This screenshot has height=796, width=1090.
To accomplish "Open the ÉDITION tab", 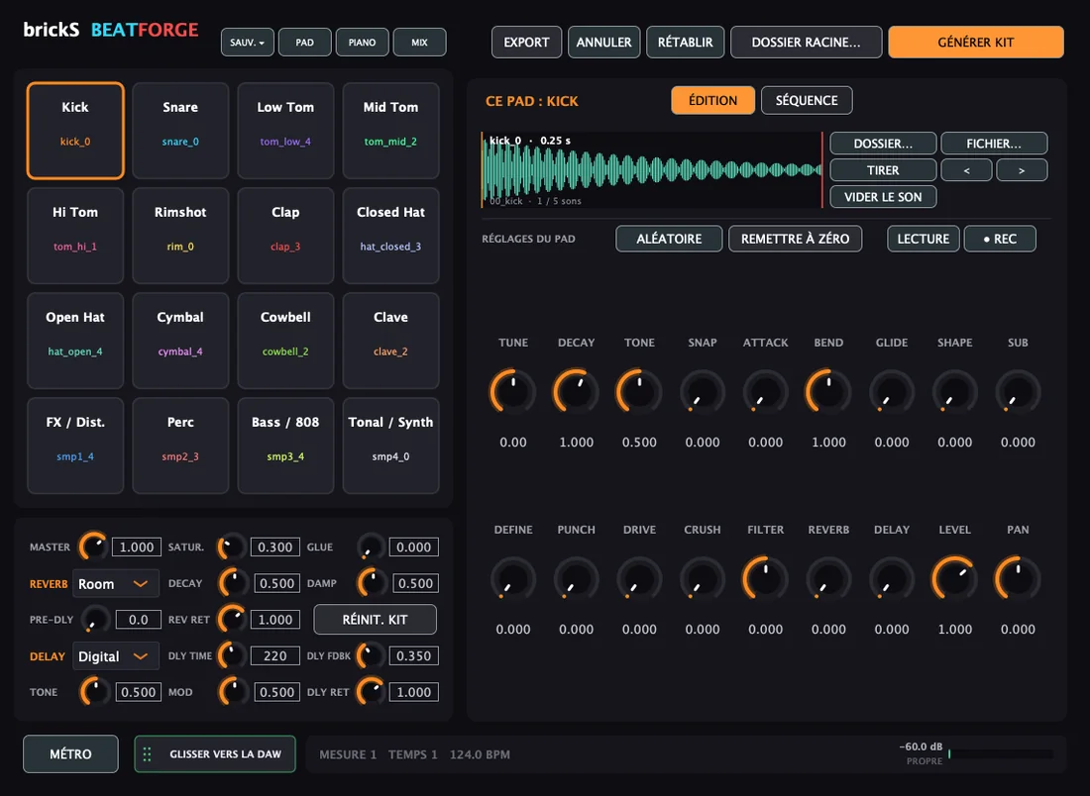I will [712, 101].
